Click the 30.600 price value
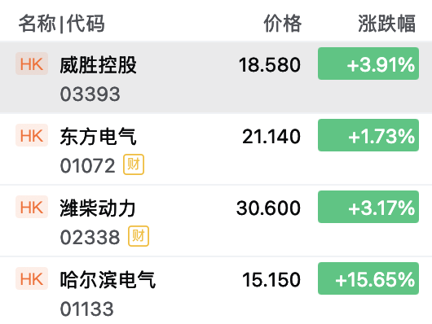Screen dimensions: 432x324 click(268, 208)
